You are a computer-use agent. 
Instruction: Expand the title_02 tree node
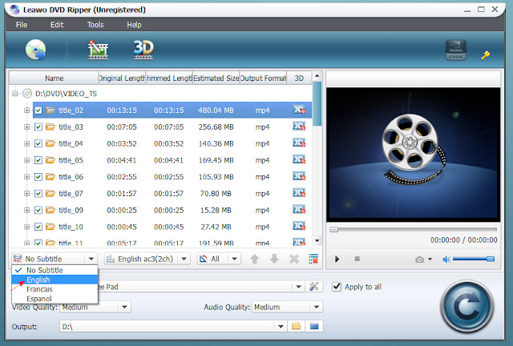click(26, 111)
